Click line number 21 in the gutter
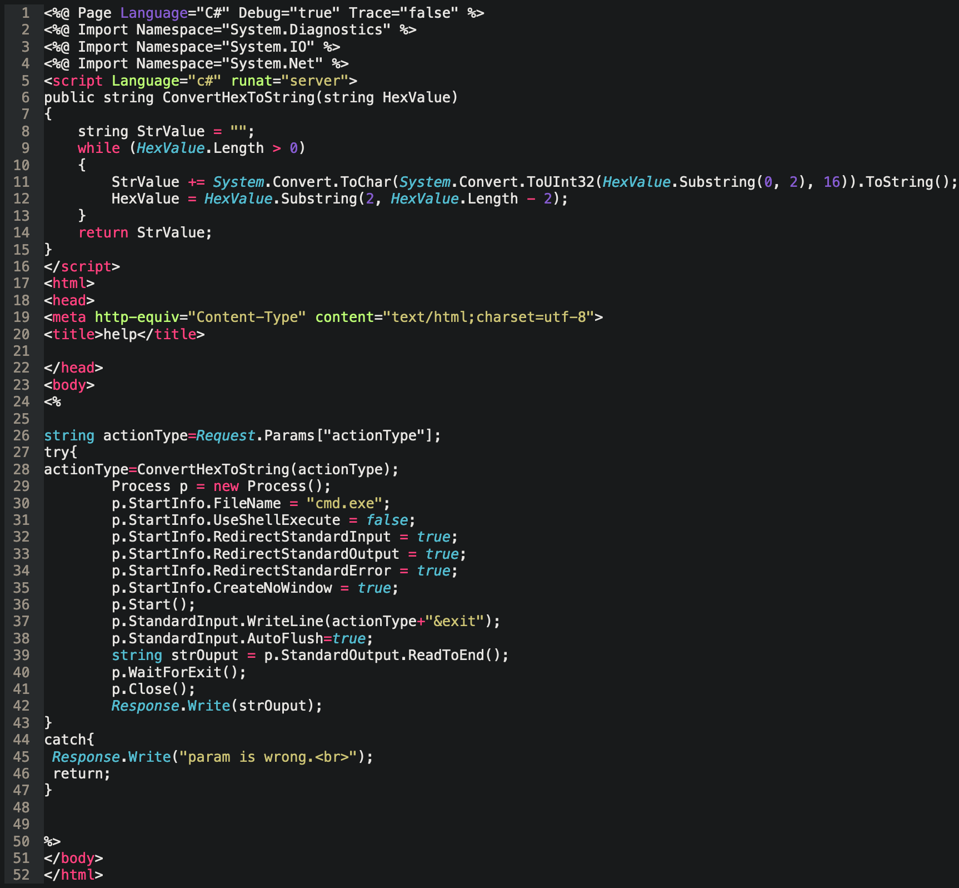Viewport: 959px width, 888px height. pos(21,351)
